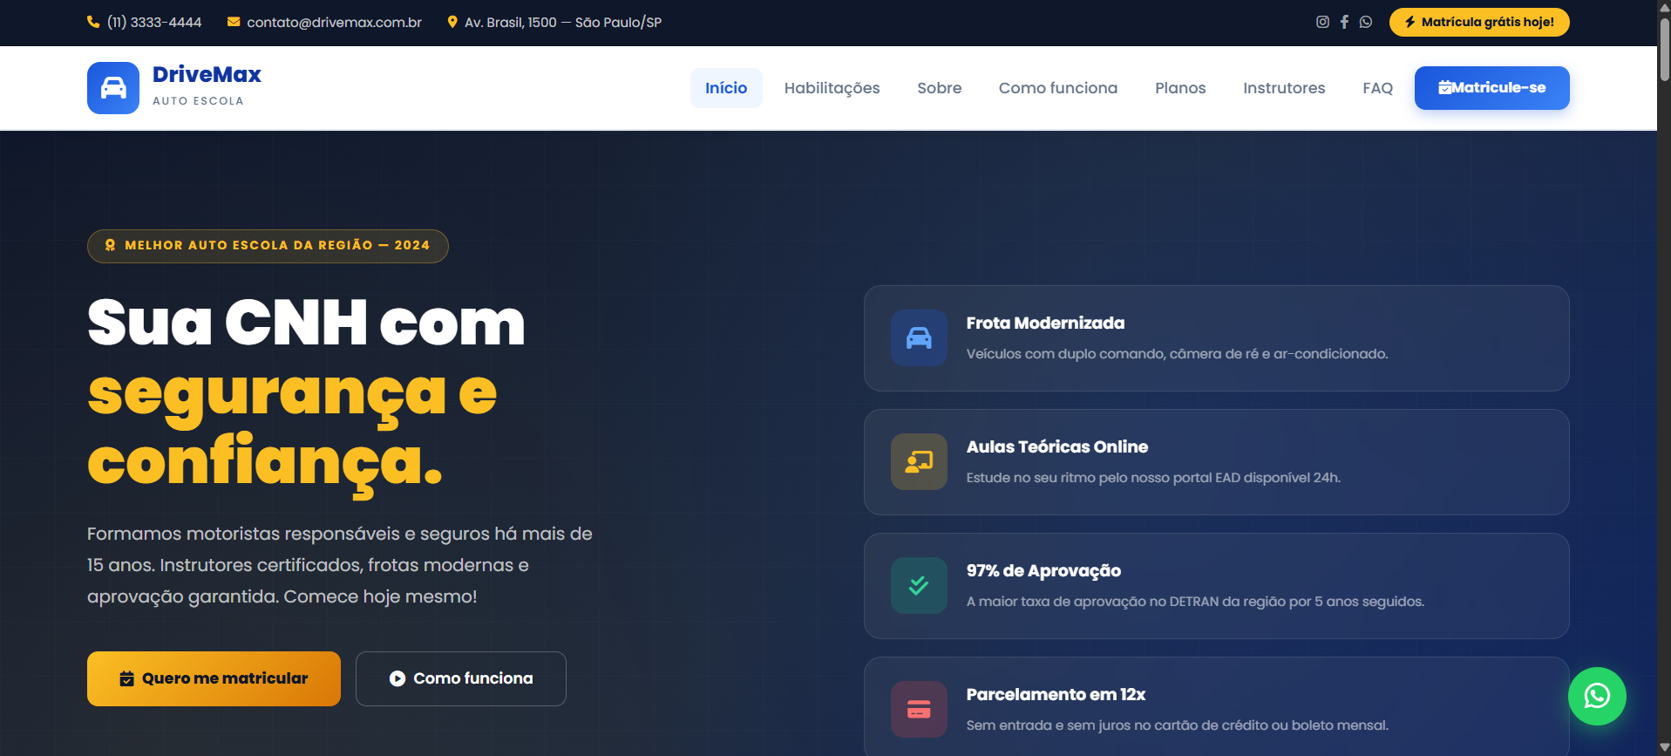
Task: Click the DriveMax Auto Escola logo text
Action: (x=207, y=85)
